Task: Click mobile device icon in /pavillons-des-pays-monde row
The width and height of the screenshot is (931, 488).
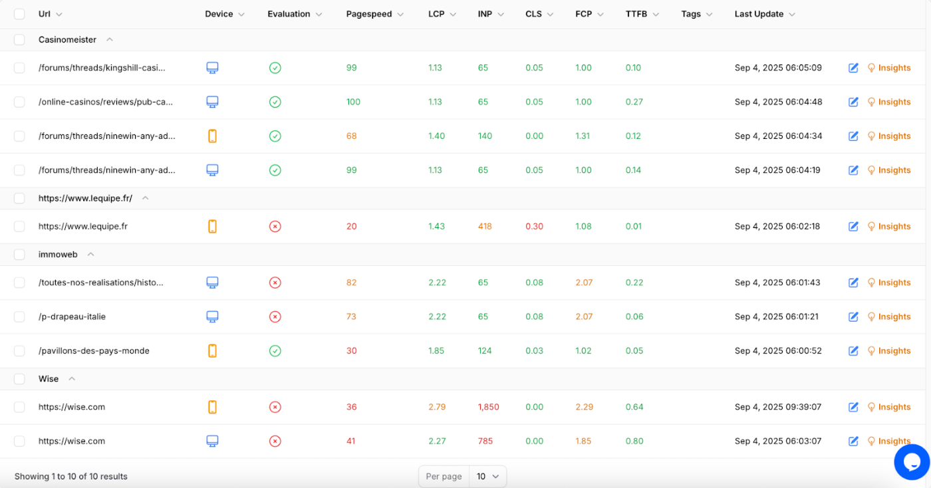Action: pos(212,350)
